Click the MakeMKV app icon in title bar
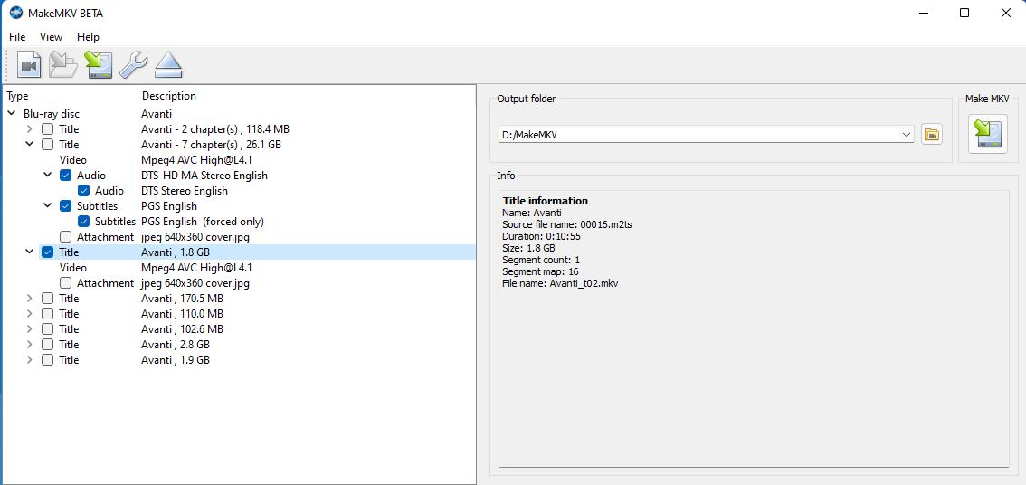The image size is (1026, 485). coord(15,13)
